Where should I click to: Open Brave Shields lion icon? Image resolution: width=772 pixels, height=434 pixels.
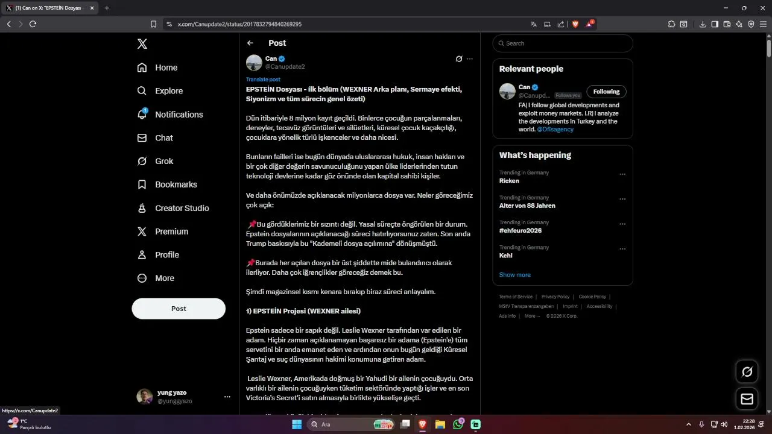tap(575, 24)
